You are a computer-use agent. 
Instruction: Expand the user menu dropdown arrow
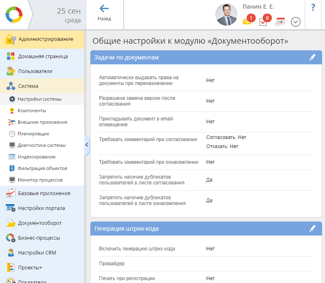click(295, 22)
